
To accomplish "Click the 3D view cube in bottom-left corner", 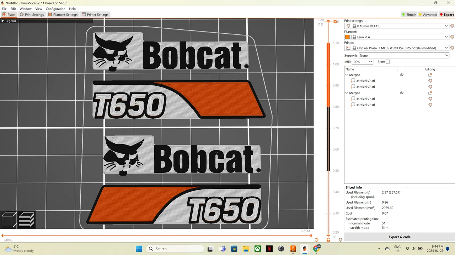I will pyautogui.click(x=9, y=220).
